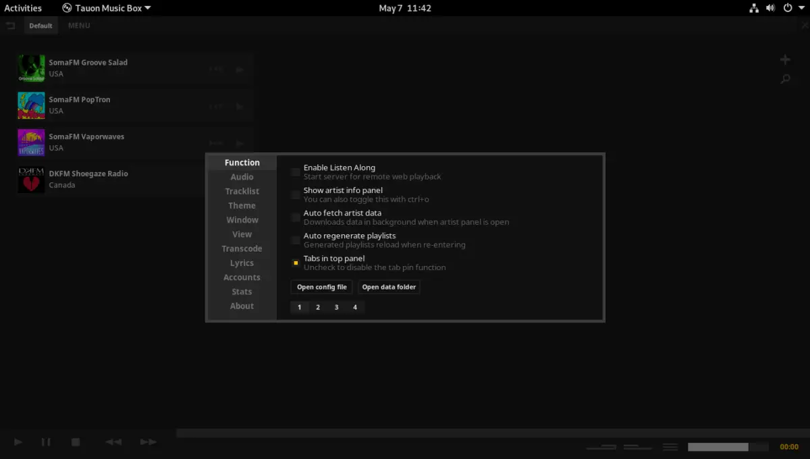Click the plus icon to add a station
The image size is (810, 459).
click(x=785, y=59)
